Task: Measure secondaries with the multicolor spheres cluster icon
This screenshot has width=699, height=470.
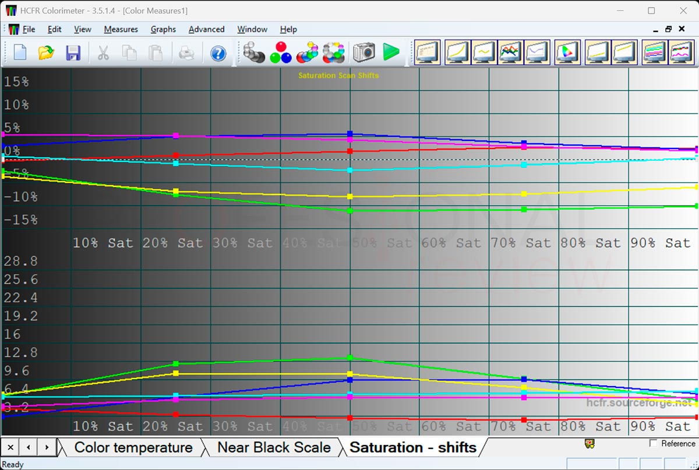Action: [x=307, y=52]
